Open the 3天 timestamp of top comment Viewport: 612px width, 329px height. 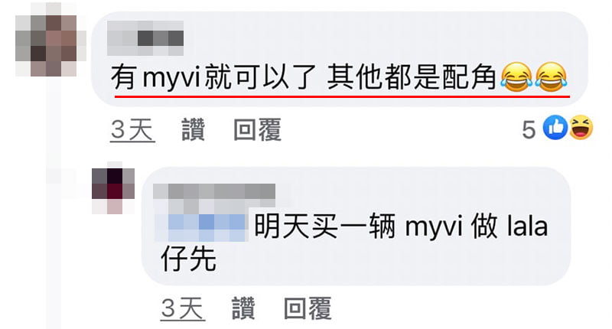click(x=132, y=129)
